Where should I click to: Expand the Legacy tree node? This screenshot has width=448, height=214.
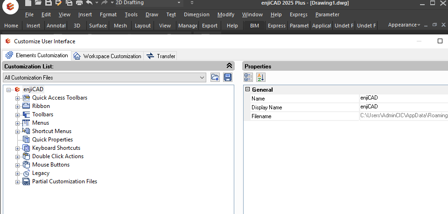point(17,174)
